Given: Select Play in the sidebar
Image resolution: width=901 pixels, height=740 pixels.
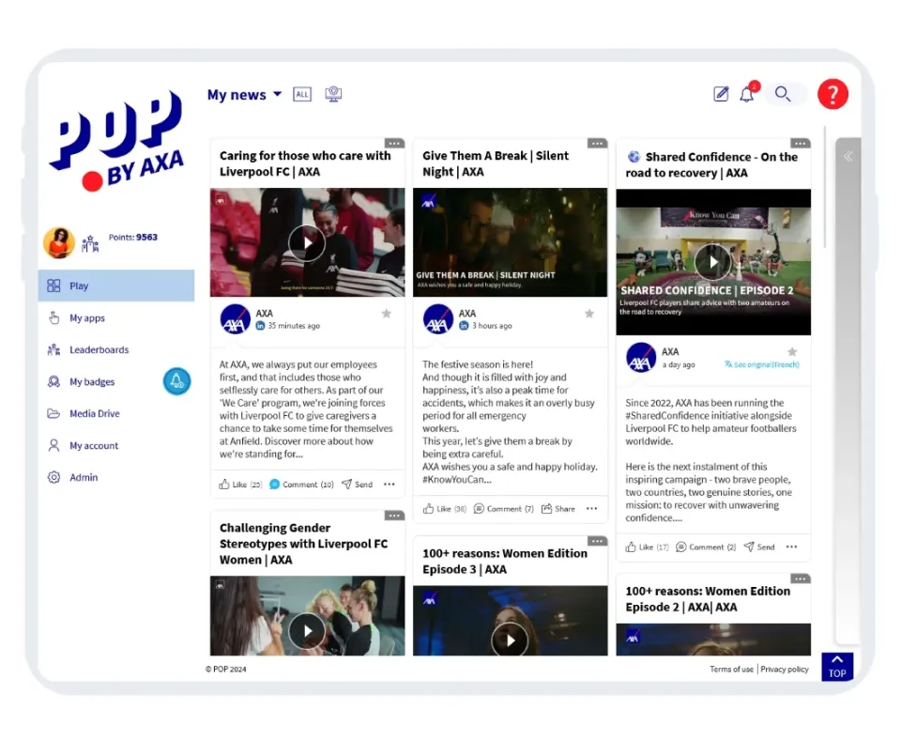Looking at the screenshot, I should point(116,285).
